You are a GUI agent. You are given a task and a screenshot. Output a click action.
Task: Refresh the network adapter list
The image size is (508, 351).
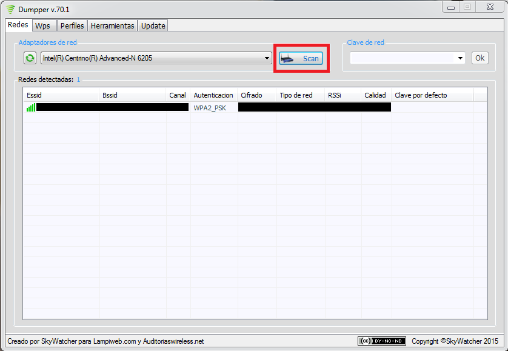click(29, 58)
